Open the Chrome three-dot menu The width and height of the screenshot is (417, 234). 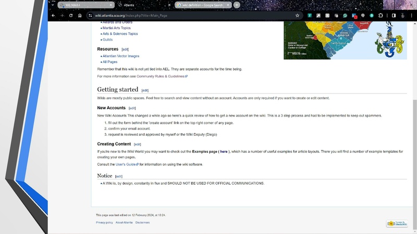(x=411, y=16)
